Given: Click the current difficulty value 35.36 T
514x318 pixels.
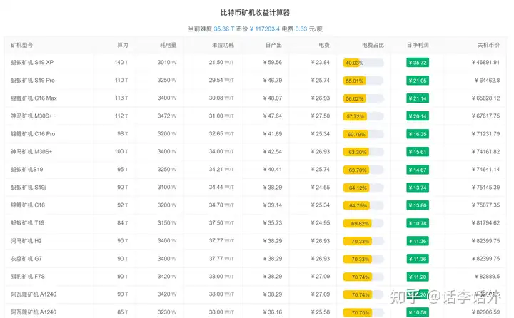Looking at the screenshot, I should (224, 29).
